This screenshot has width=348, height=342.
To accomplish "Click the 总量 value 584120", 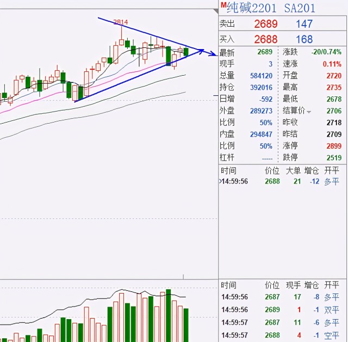I will (261, 76).
